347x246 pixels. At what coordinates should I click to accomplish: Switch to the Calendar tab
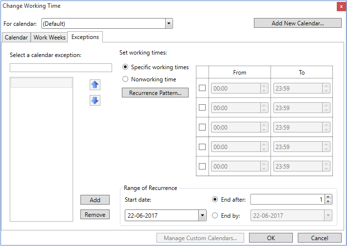(16, 38)
